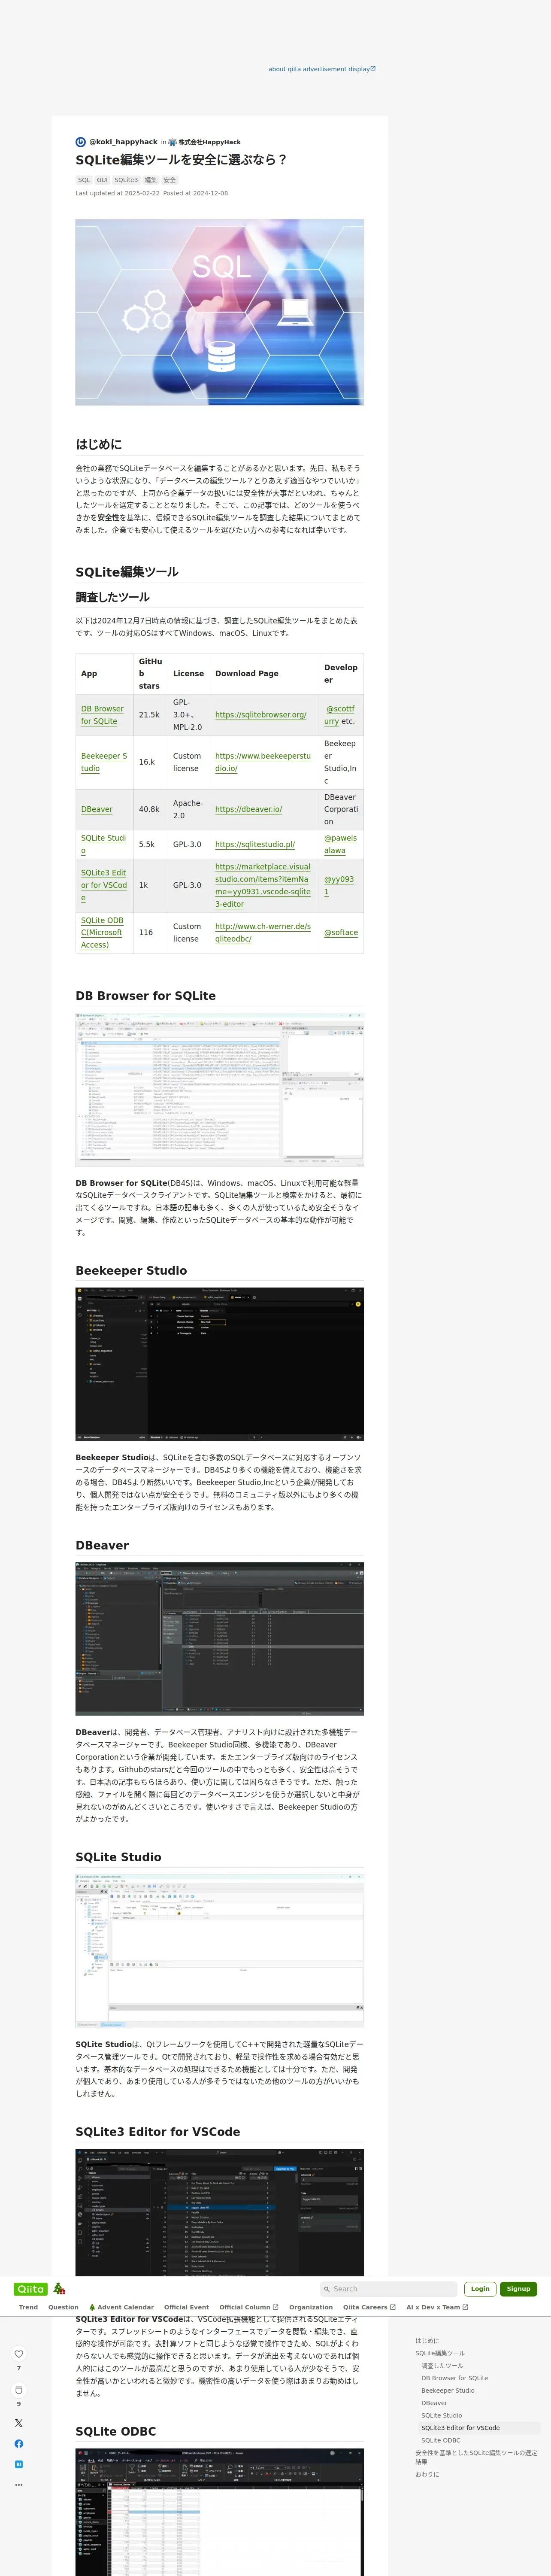This screenshot has height=2576, width=551.
Task: Open the Question tab
Action: pyautogui.click(x=63, y=2307)
